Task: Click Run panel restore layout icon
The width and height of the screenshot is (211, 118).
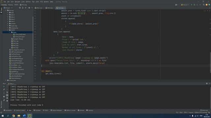Action: (x=4, y=97)
